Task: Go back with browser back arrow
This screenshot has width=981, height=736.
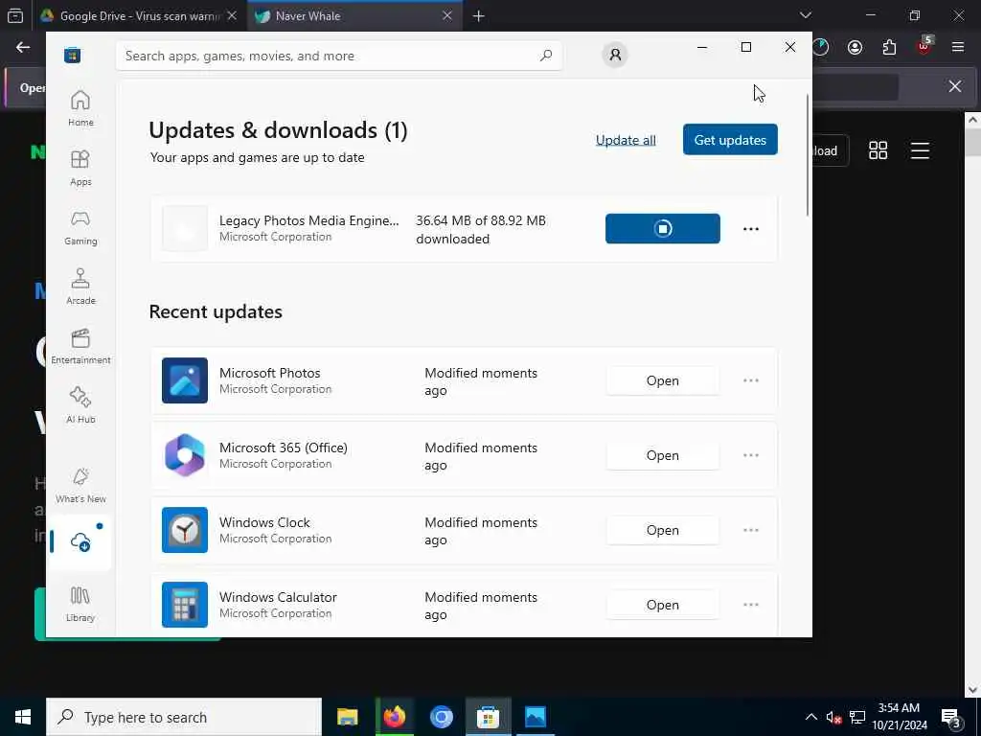Action: coord(23,48)
